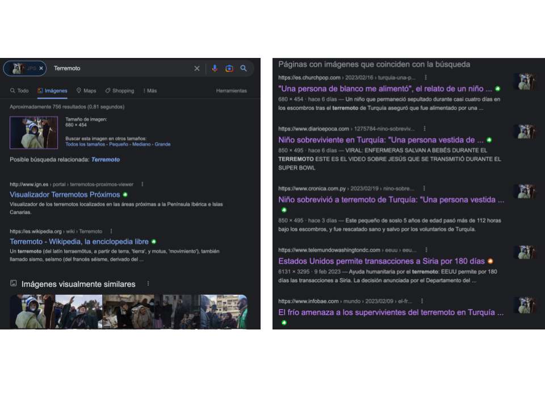The width and height of the screenshot is (545, 409).
Task: Click first visually similar image thumbnail
Action: point(32,312)
